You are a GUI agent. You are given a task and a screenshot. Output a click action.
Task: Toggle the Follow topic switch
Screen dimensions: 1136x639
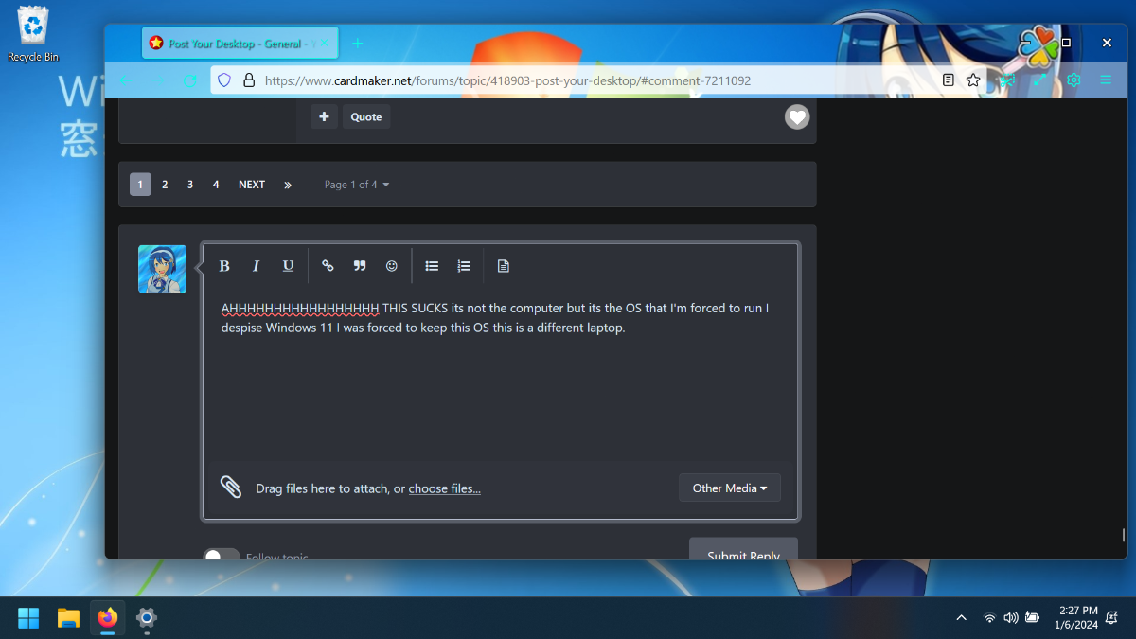(x=221, y=555)
